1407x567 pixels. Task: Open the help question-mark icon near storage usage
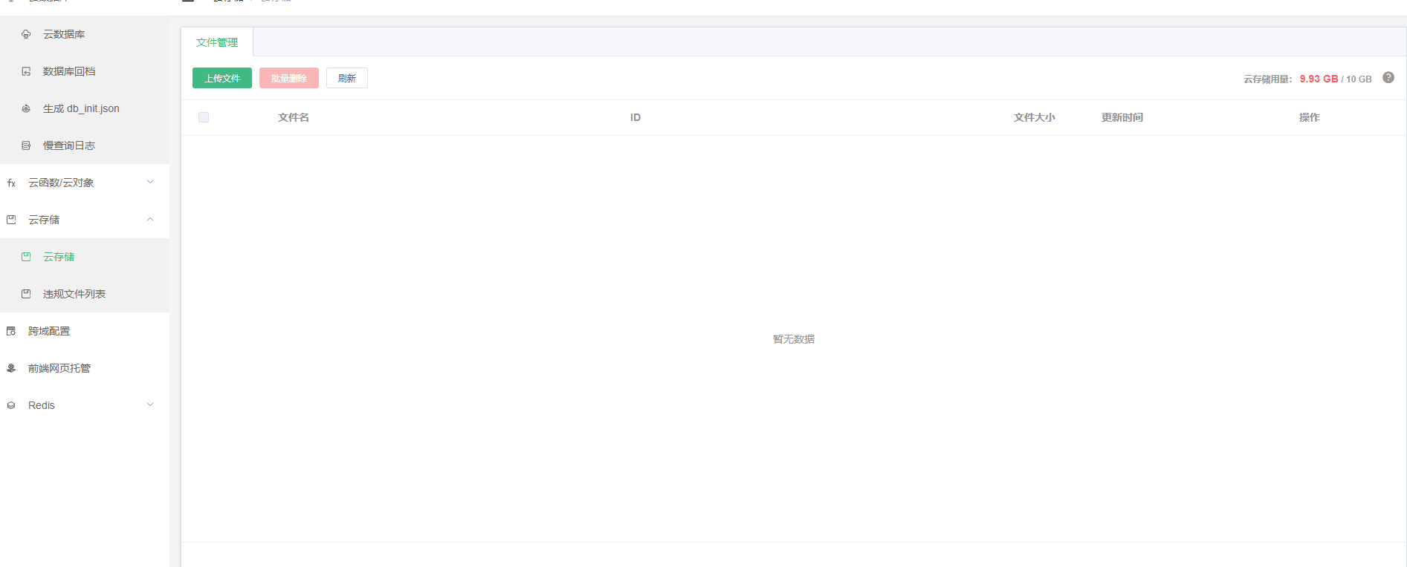point(1388,78)
